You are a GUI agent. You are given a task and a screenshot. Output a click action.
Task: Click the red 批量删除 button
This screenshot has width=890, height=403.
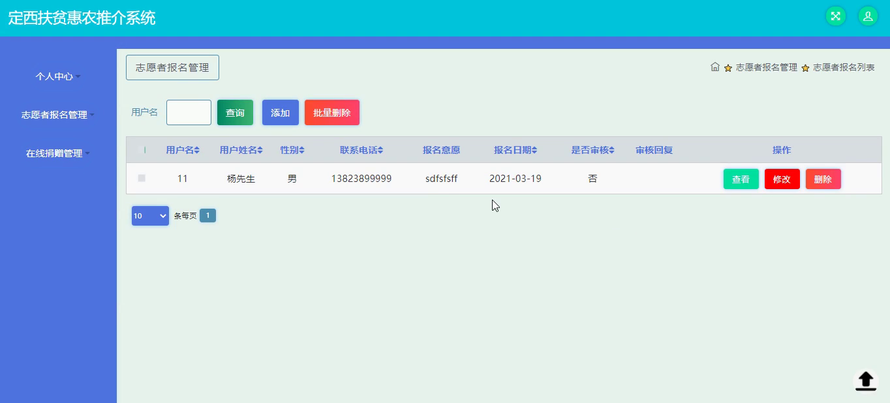332,112
